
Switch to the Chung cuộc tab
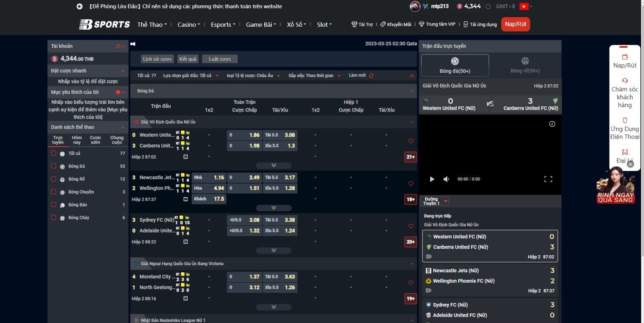[117, 140]
